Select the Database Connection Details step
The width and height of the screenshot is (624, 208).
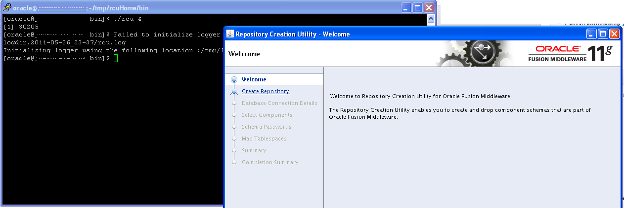(x=279, y=103)
